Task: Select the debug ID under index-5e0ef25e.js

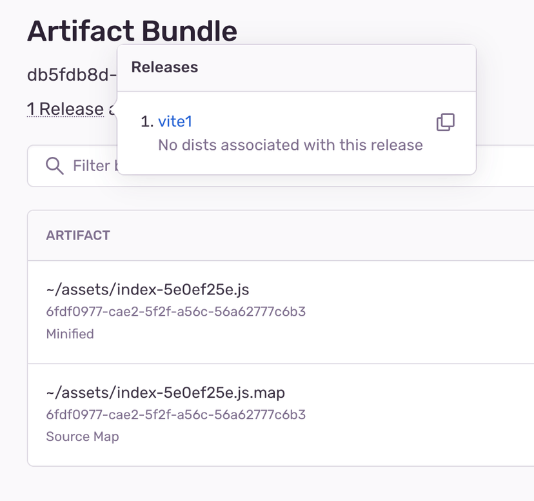Action: [x=176, y=312]
